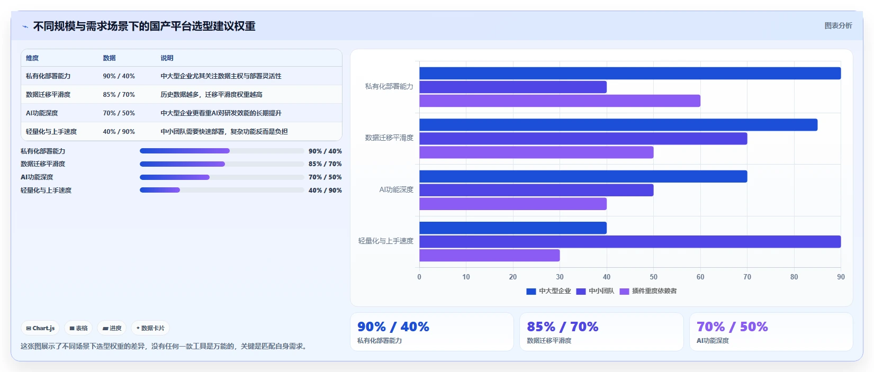Click the description 中大型企业更看重AI对研发效能的长期提升
The image size is (874, 372).
click(221, 113)
